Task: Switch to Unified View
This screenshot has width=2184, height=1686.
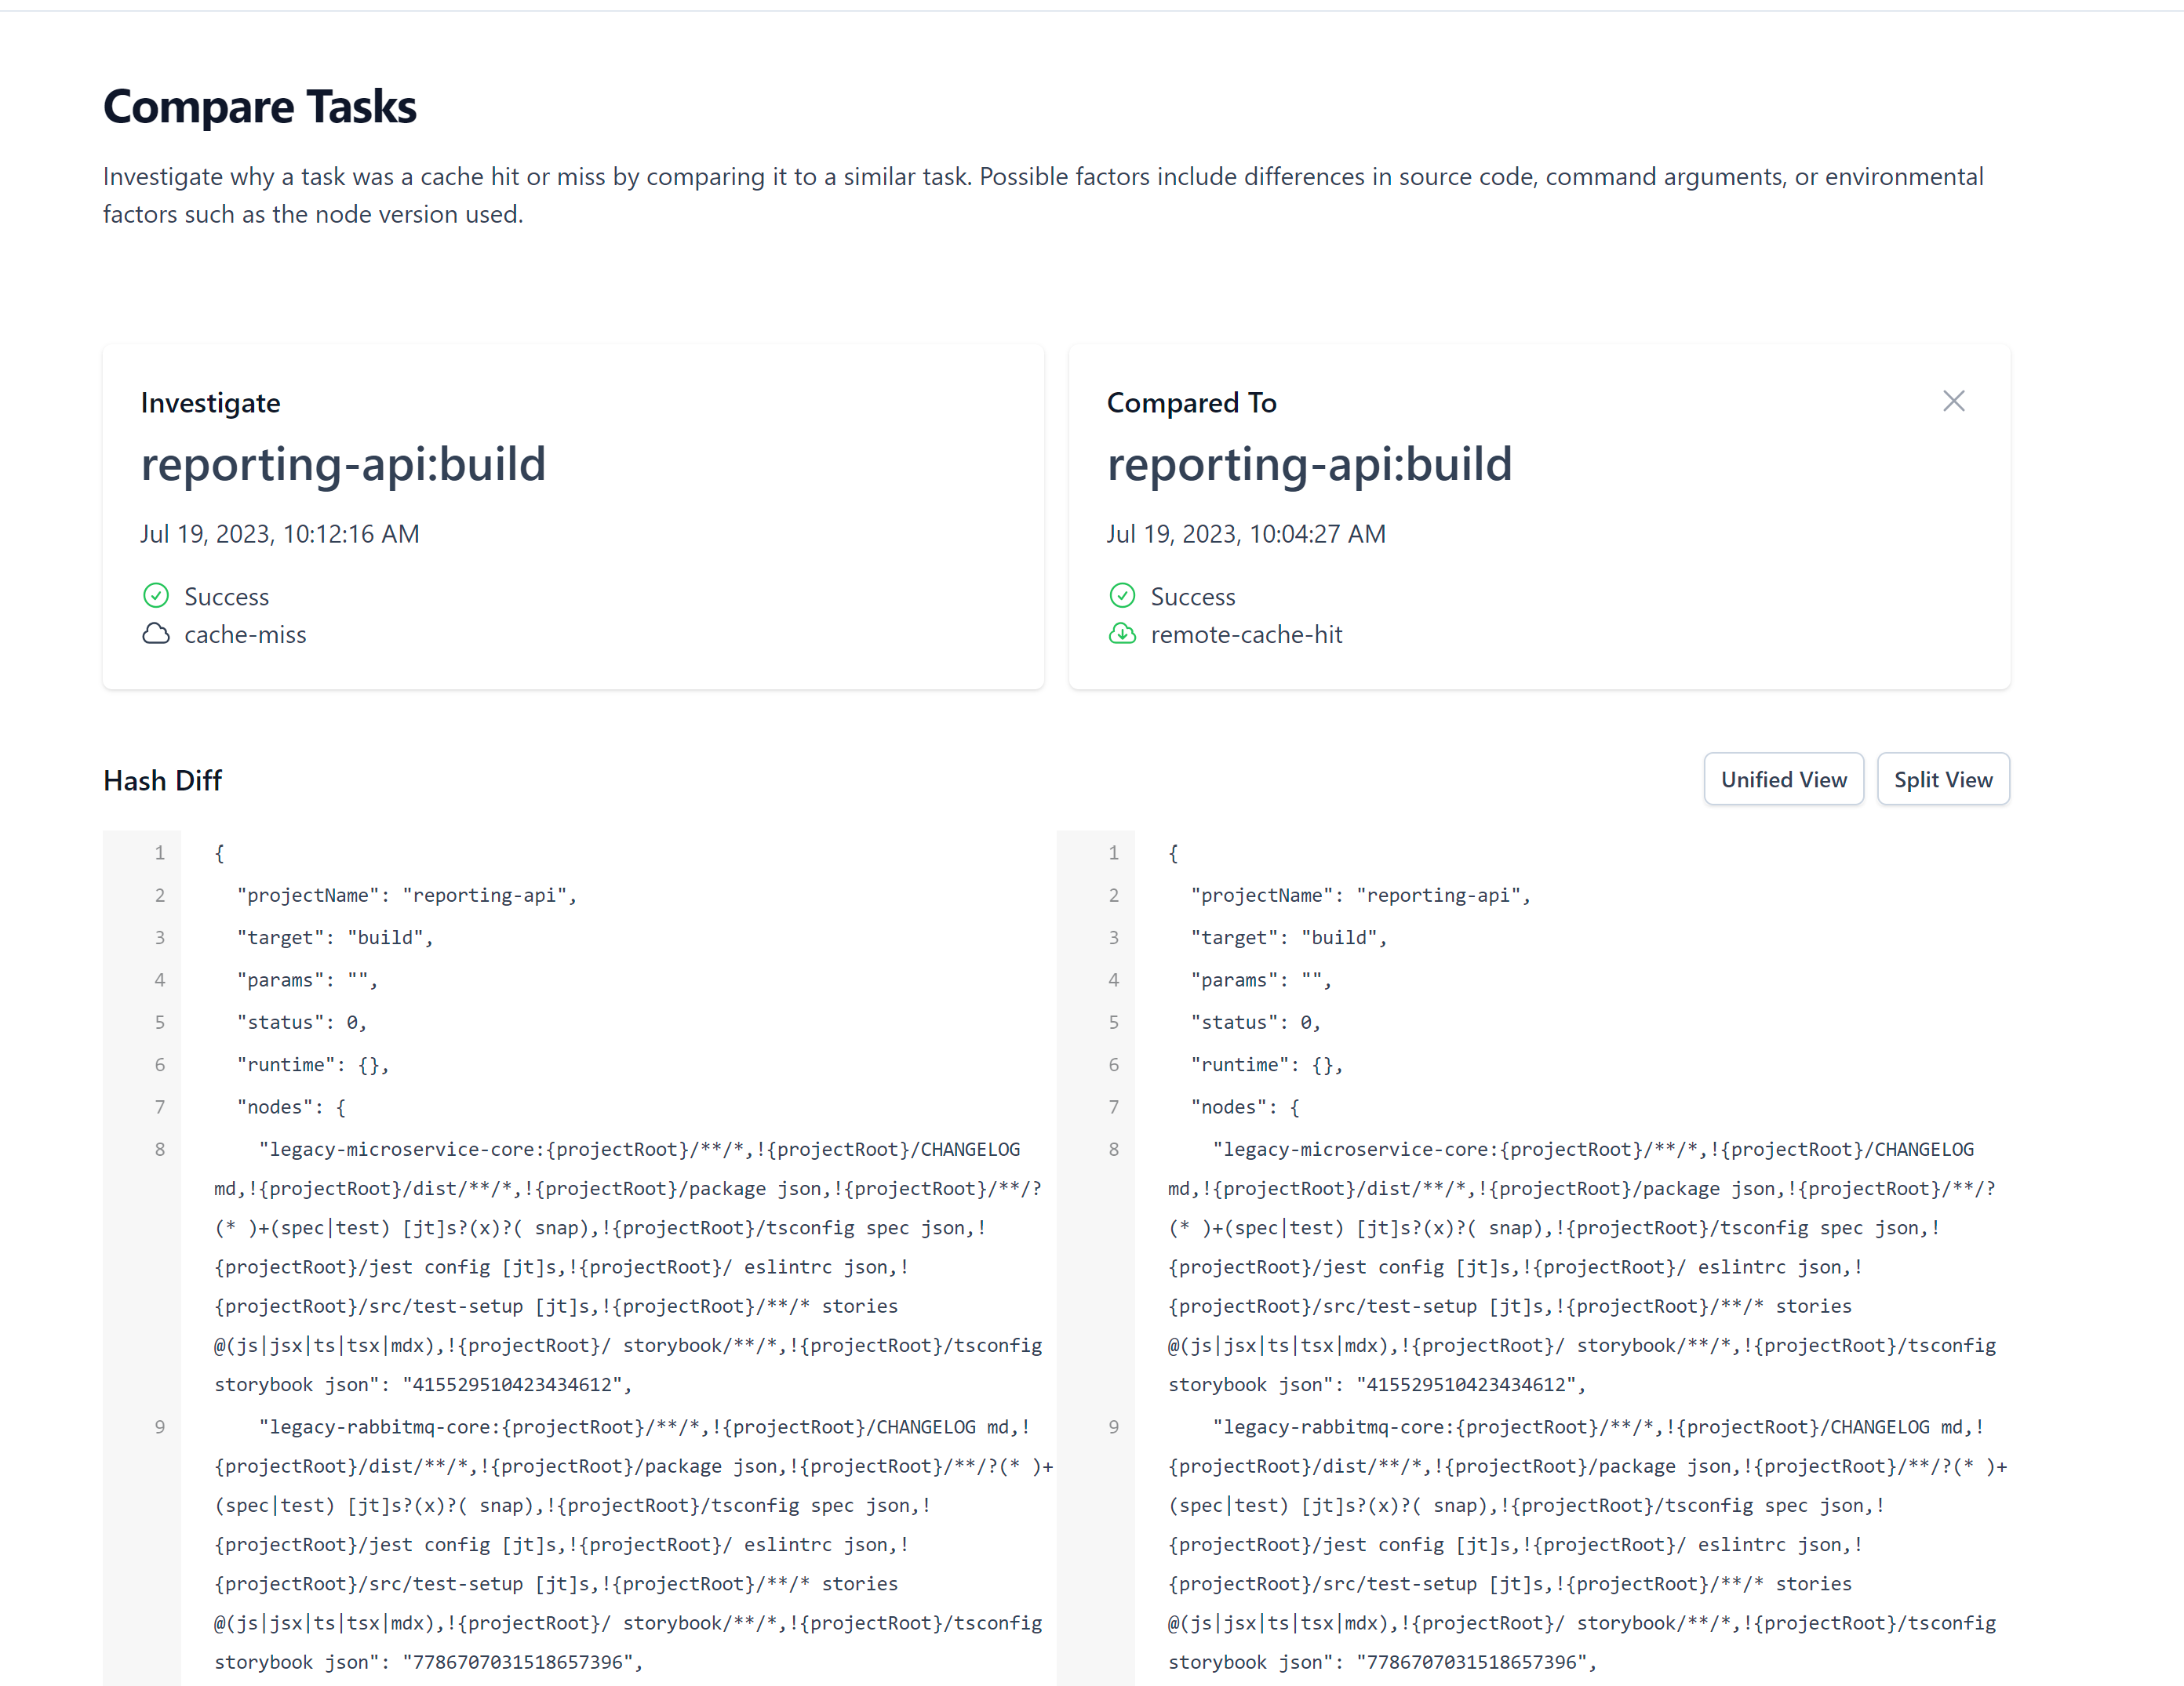Action: pos(1783,779)
